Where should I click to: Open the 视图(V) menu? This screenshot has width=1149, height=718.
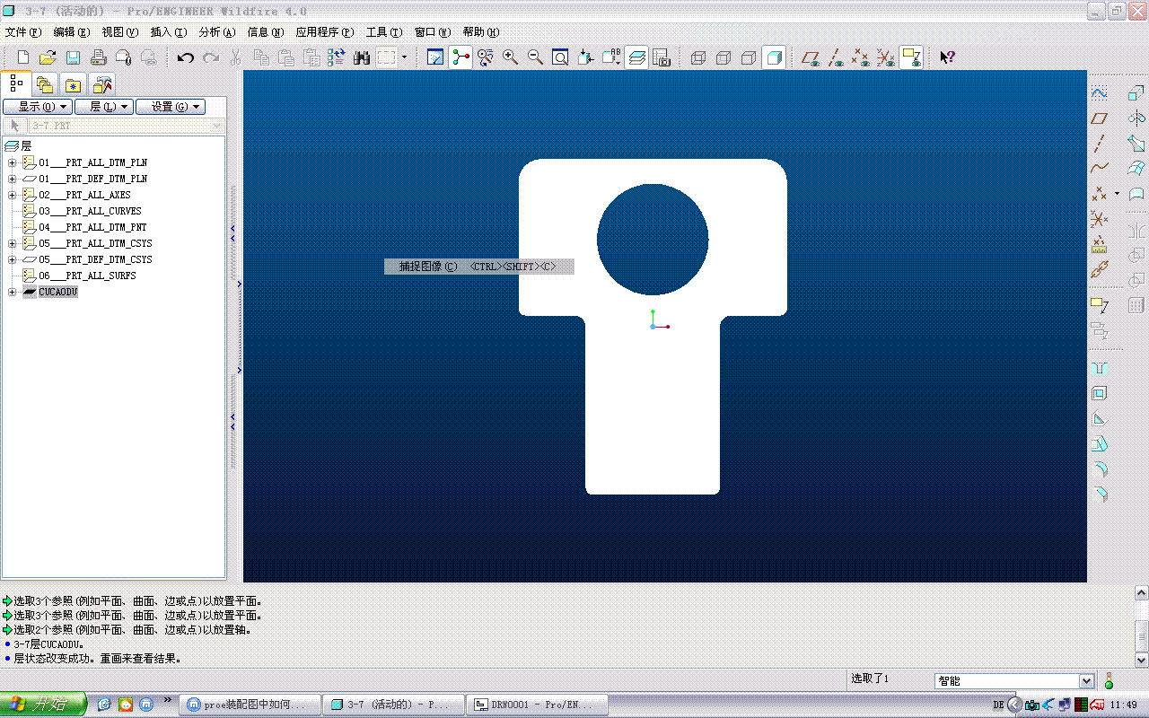click(120, 32)
